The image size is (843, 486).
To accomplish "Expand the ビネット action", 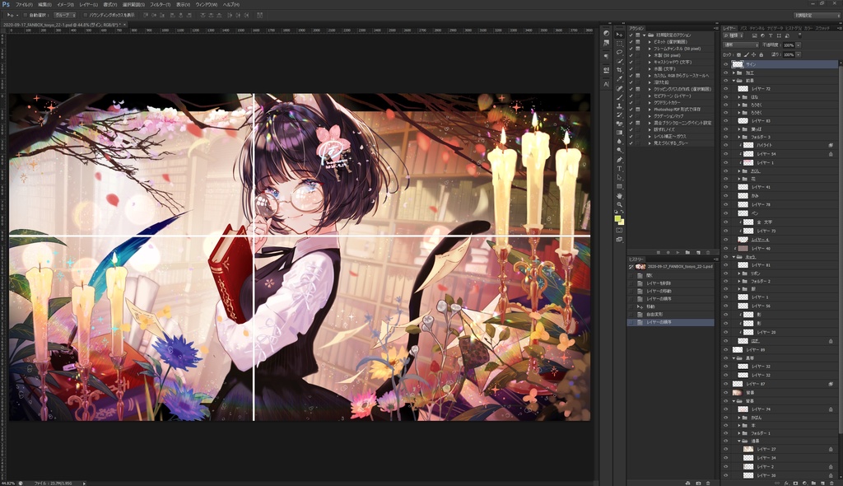I will click(x=650, y=41).
